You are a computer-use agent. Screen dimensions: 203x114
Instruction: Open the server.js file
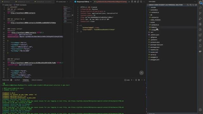pos(153,55)
